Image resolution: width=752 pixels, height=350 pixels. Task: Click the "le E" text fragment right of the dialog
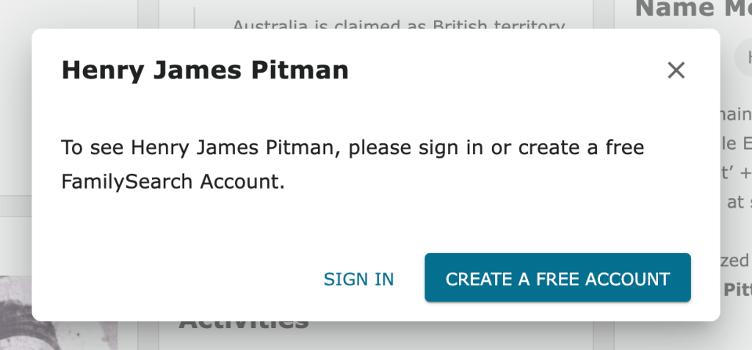pos(736,143)
